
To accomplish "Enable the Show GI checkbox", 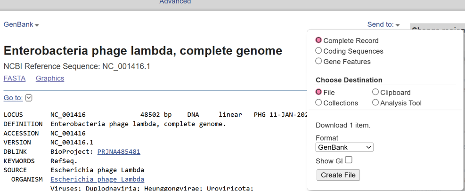I will (349, 160).
